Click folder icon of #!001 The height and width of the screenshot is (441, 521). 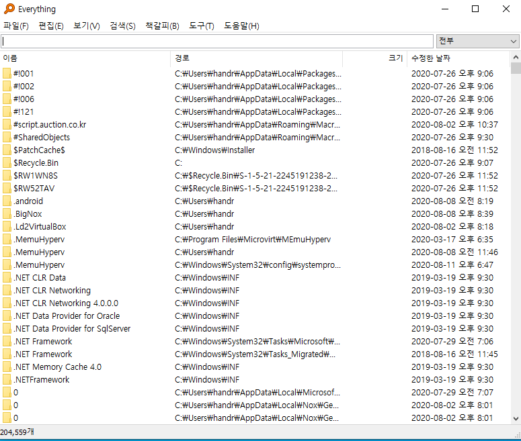(x=7, y=73)
